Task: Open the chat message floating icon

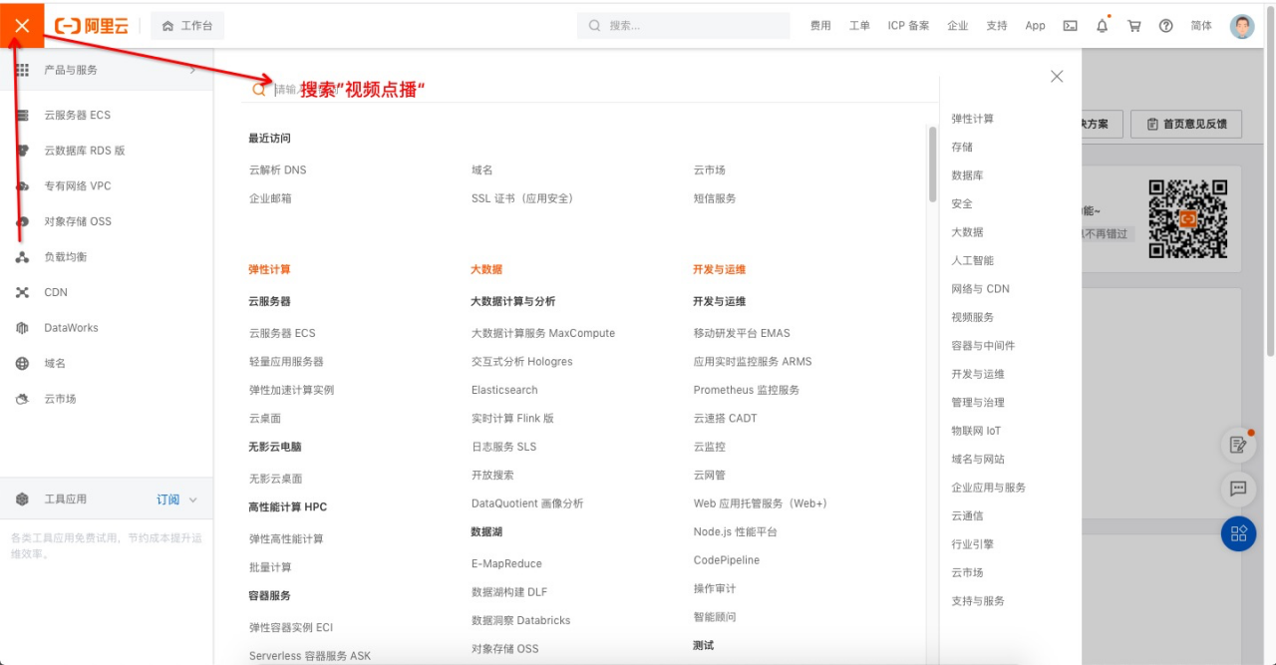Action: 1238,489
